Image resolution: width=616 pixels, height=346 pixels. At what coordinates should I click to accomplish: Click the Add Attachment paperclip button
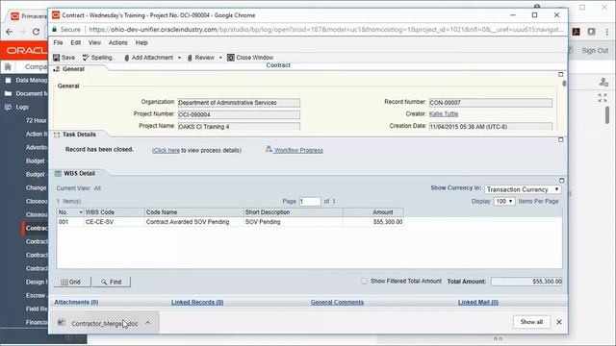(148, 58)
